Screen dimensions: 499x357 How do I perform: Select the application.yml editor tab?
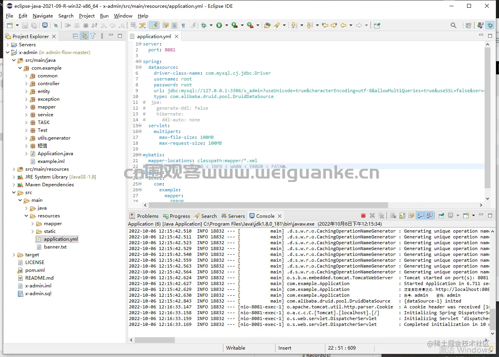click(x=154, y=36)
